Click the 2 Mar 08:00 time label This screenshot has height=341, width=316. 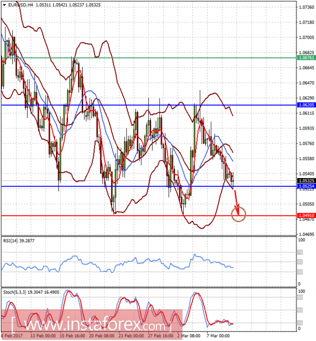[189, 336]
